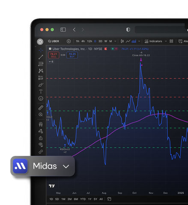Set chart range to 6M
The height and width of the screenshot is (205, 188).
click(76, 199)
